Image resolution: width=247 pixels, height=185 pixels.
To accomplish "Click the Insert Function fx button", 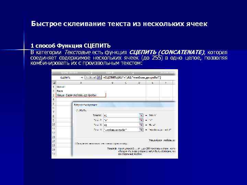I will tap(99, 77).
